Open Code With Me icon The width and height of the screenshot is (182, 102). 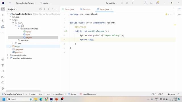point(145,3)
